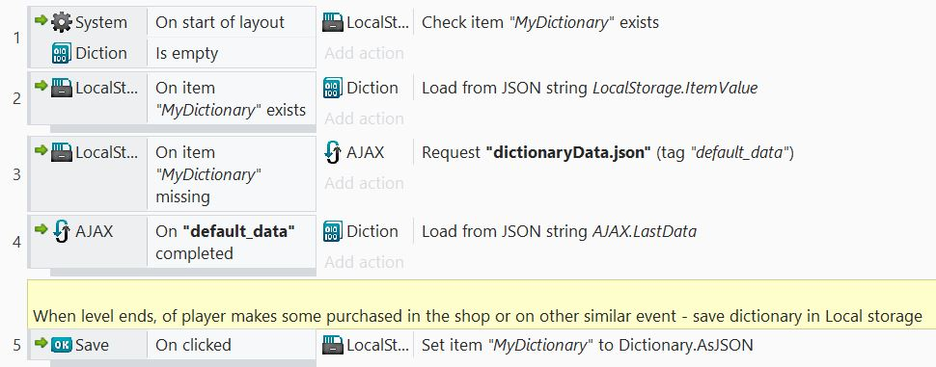Click the System gear icon in event 1
Image resolution: width=936 pixels, height=367 pixels.
point(62,22)
